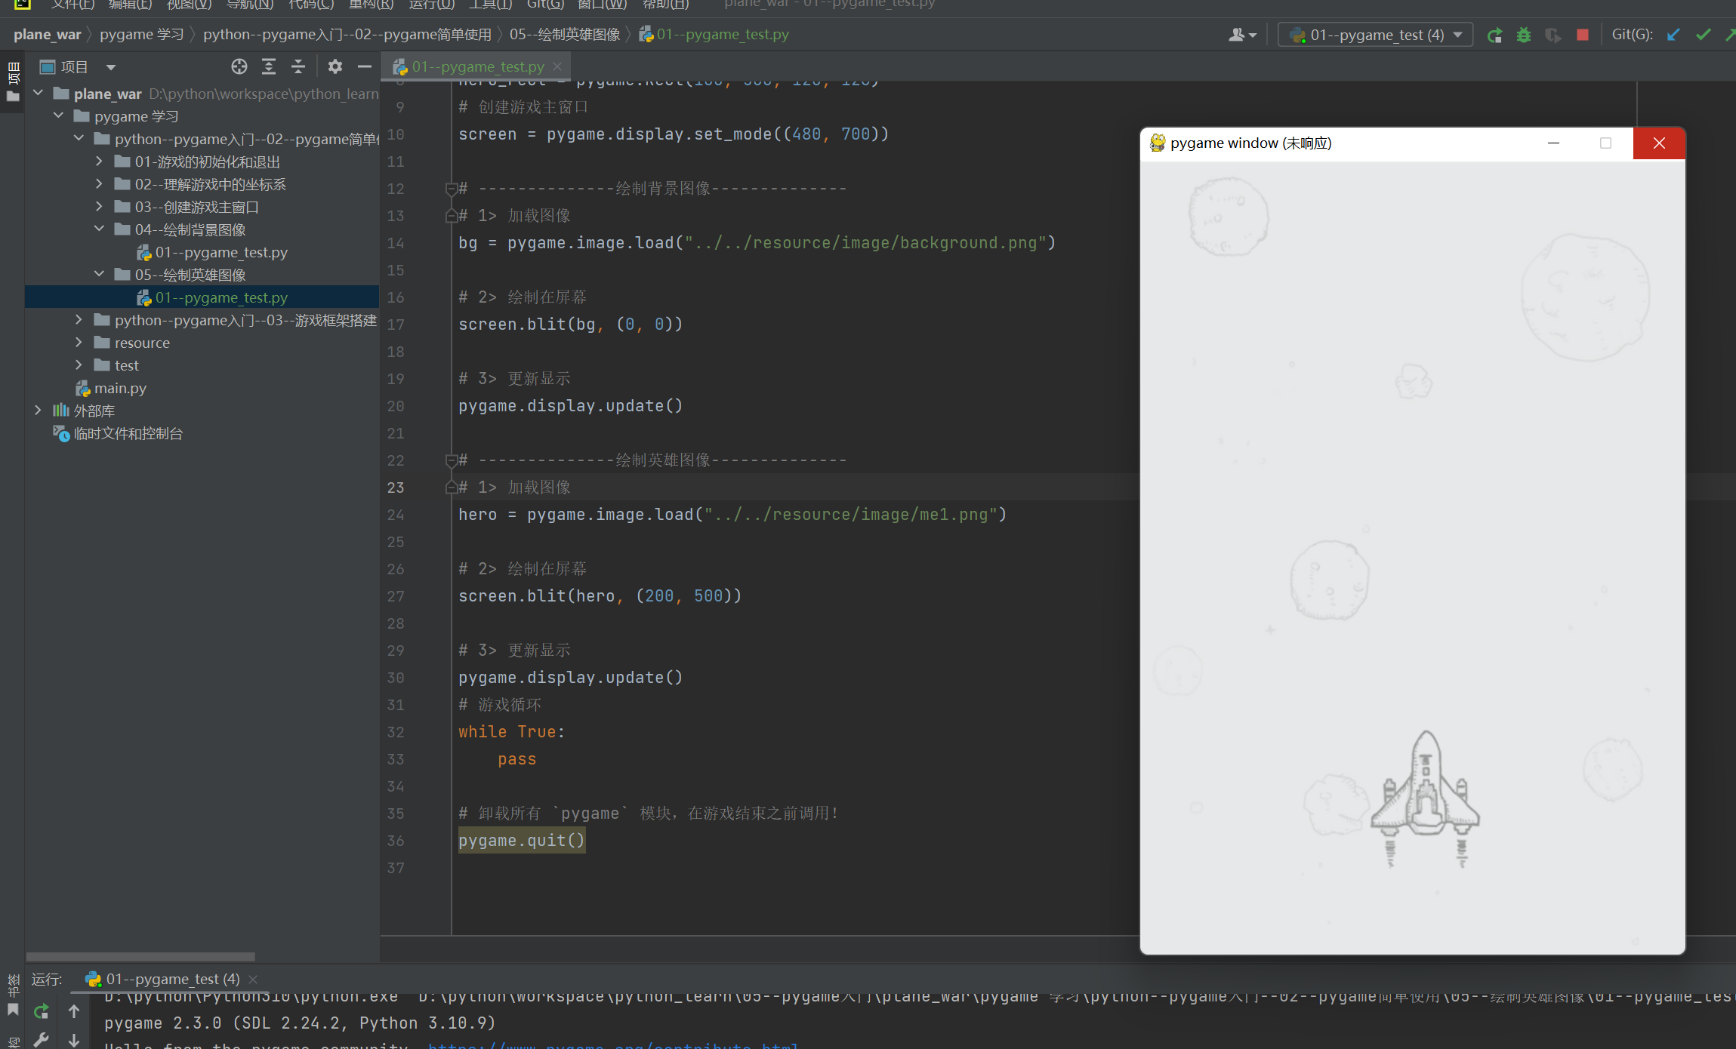Expand 03--创建游戏主窗口 folder
Screen dimensions: 1736x1049
(x=99, y=206)
